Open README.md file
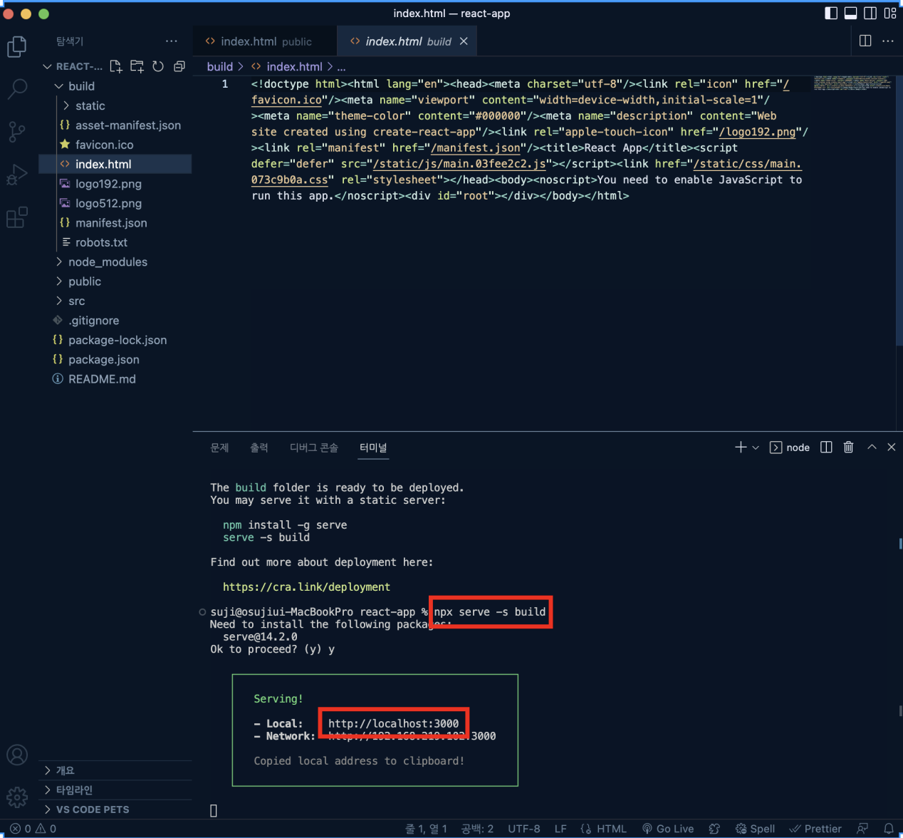 [x=102, y=379]
